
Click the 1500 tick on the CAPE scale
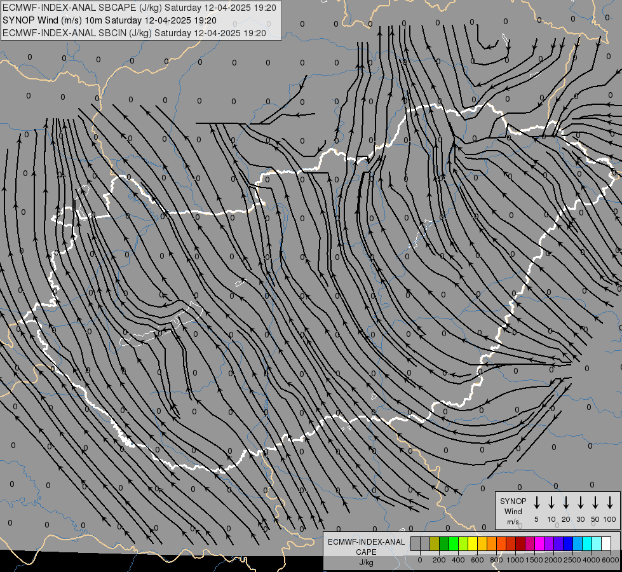point(534,560)
